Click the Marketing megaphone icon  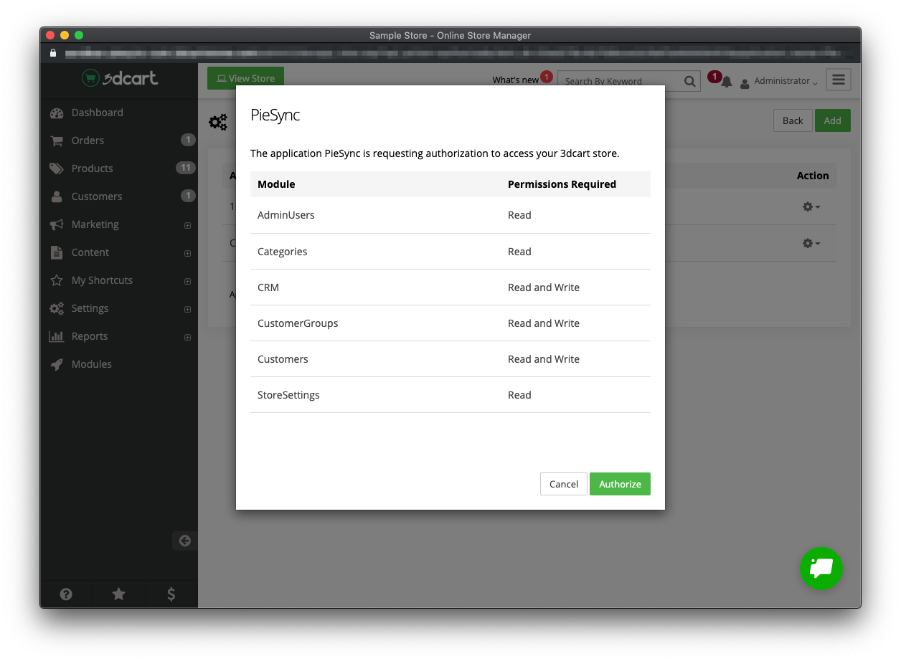[57, 224]
